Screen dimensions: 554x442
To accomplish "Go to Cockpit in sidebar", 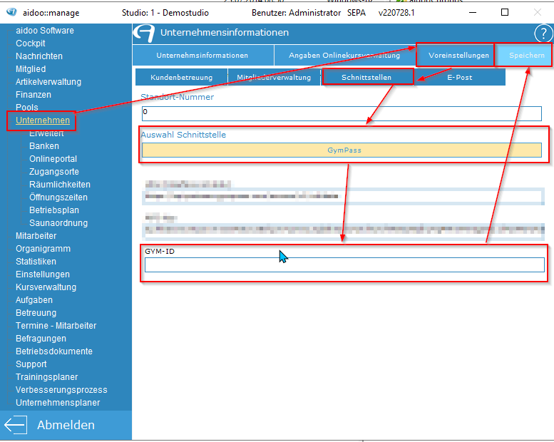I will point(31,43).
